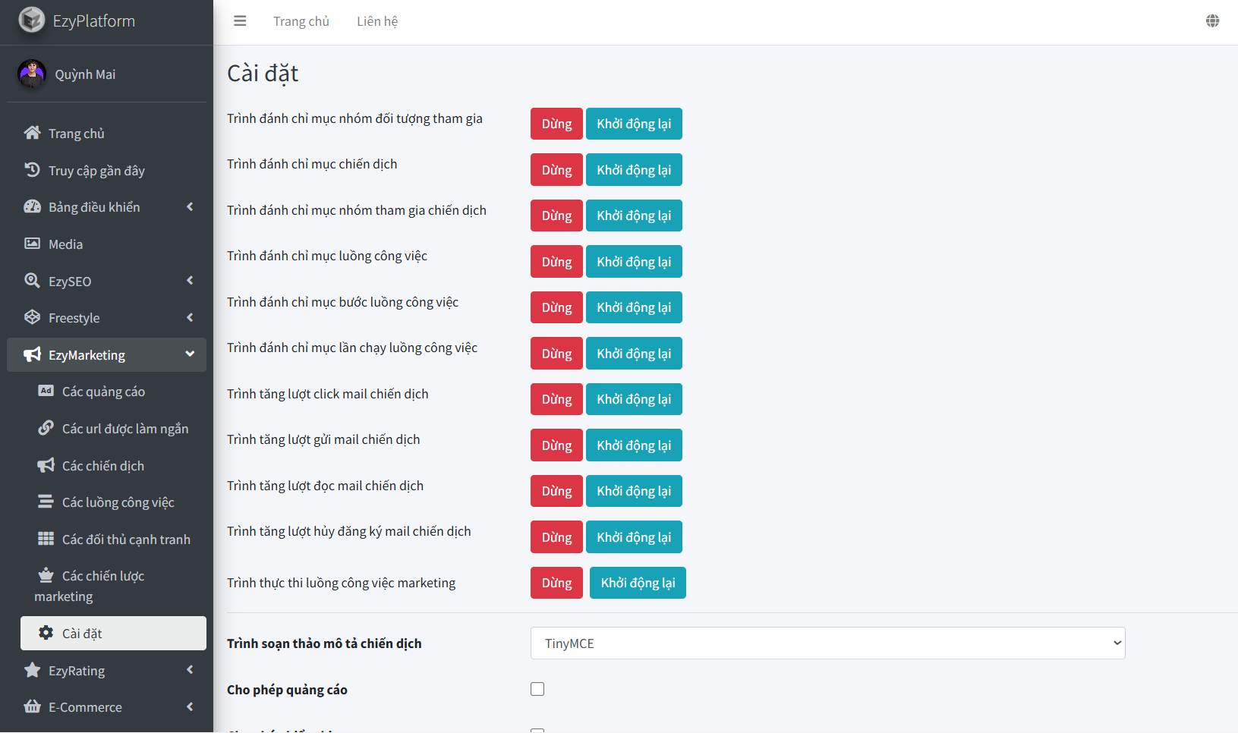This screenshot has height=733, width=1238.
Task: Click the EzyRating star icon
Action: 32,670
